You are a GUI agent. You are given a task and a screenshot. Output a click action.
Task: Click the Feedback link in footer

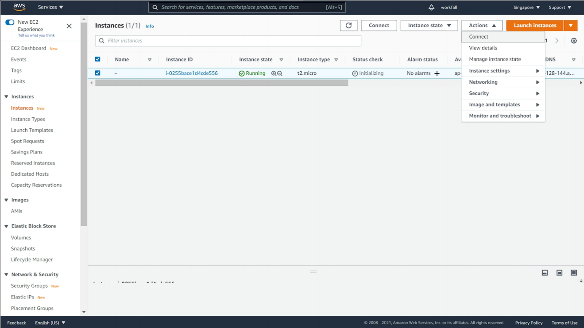pyautogui.click(x=16, y=323)
